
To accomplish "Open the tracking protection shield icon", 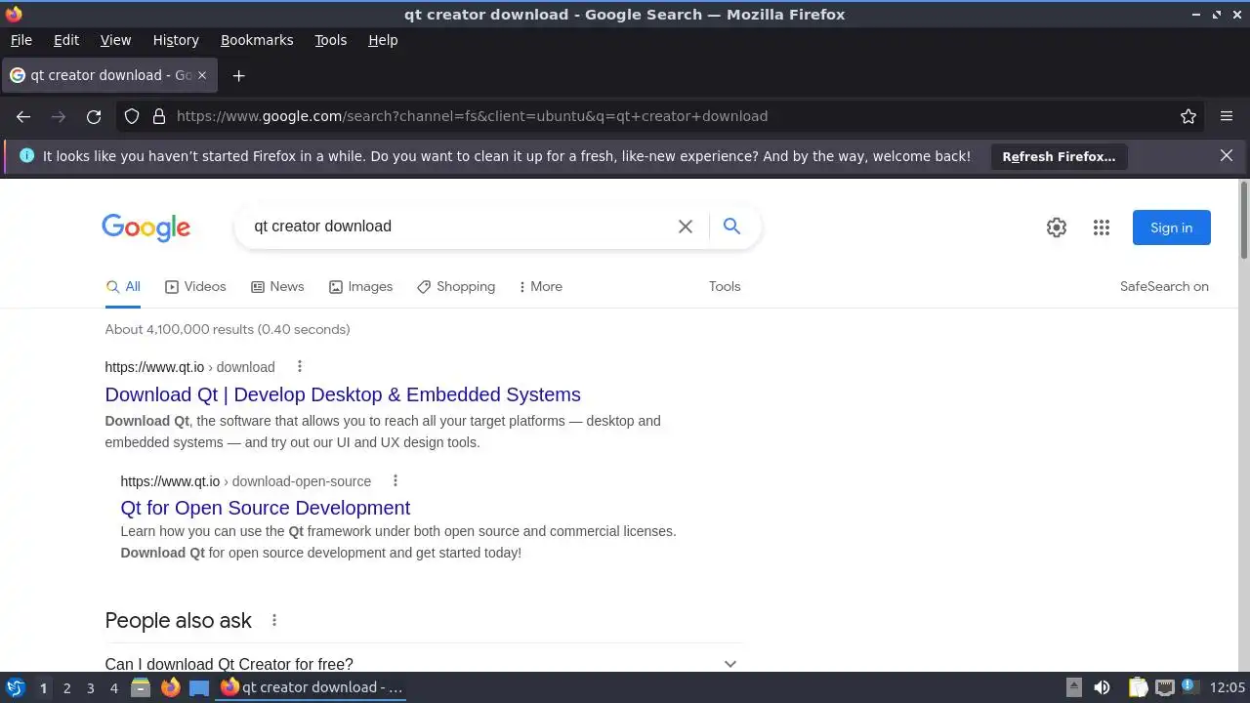I will tap(132, 116).
